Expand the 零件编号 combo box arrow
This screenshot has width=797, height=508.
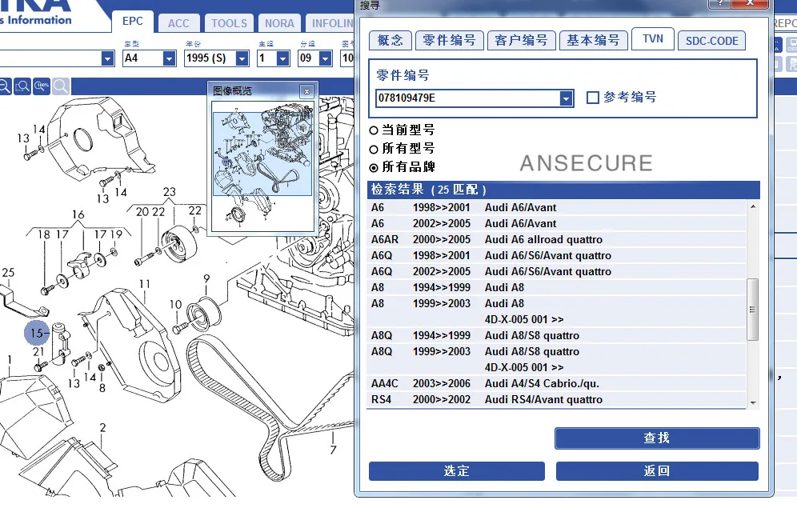point(566,98)
